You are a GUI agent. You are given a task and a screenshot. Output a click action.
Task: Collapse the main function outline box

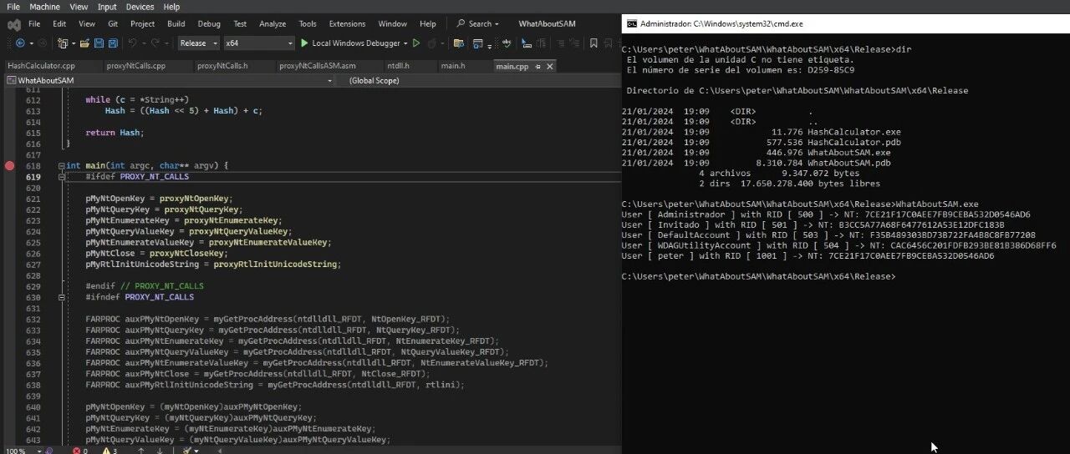click(x=62, y=166)
